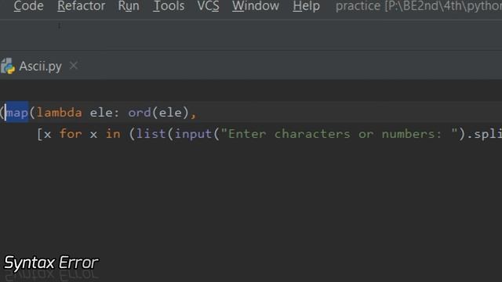
Task: Open the Tools menu
Action: (x=169, y=5)
